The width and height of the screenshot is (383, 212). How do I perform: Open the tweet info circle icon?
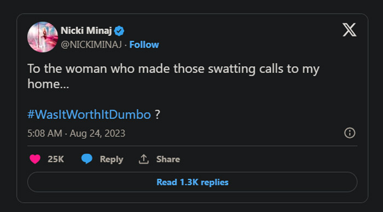[x=350, y=133]
